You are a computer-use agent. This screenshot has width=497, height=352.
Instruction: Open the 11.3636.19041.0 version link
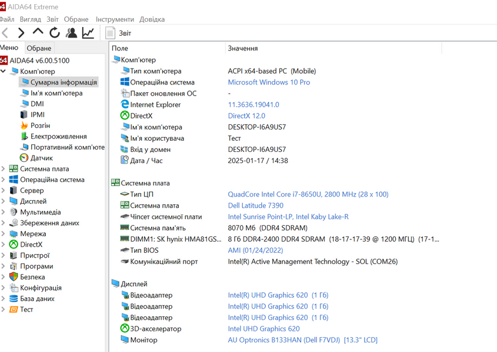pyautogui.click(x=253, y=104)
